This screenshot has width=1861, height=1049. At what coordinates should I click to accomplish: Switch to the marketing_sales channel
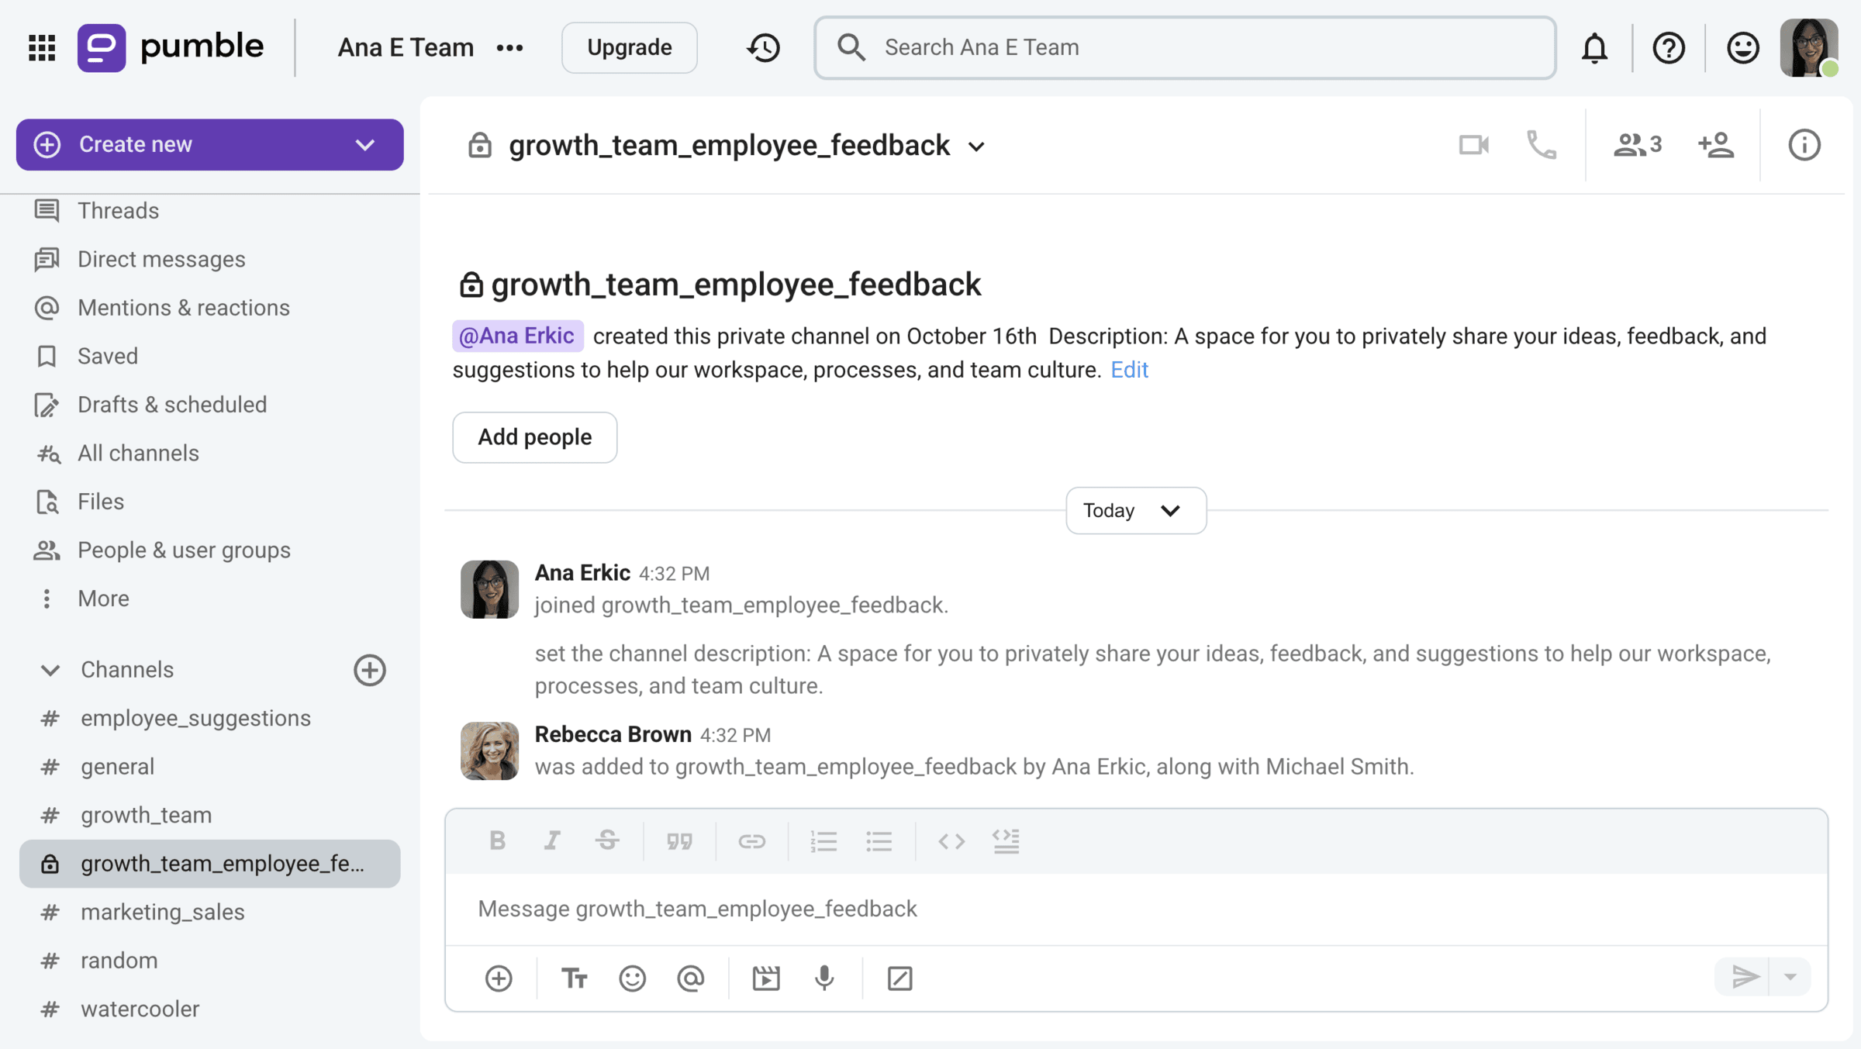[162, 912]
